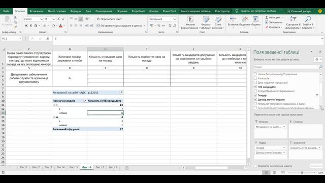Open the Файл menu
This screenshot has height=183, width=325.
(x=6, y=11)
